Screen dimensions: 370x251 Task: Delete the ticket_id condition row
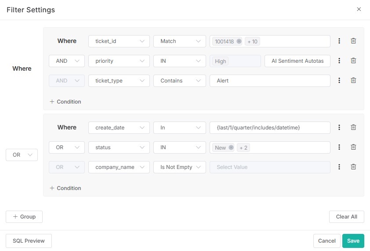[353, 41]
